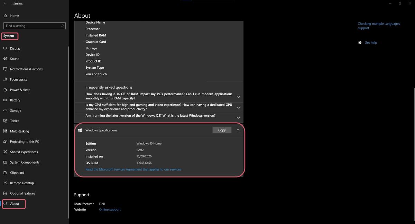Open the Dell Online support link
This screenshot has width=415, height=224.
pyautogui.click(x=110, y=210)
